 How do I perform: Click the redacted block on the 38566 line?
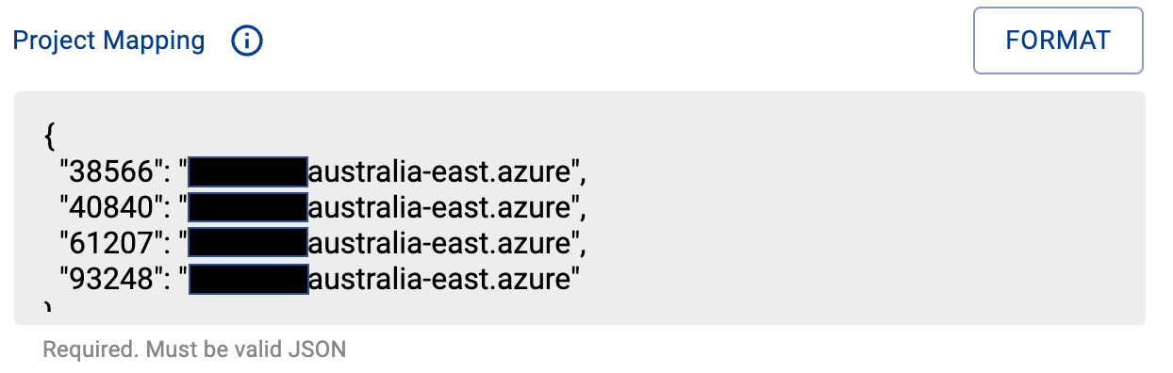coord(248,172)
